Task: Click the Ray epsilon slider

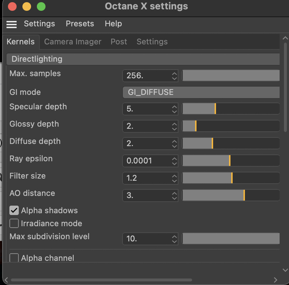Action: pyautogui.click(x=231, y=161)
